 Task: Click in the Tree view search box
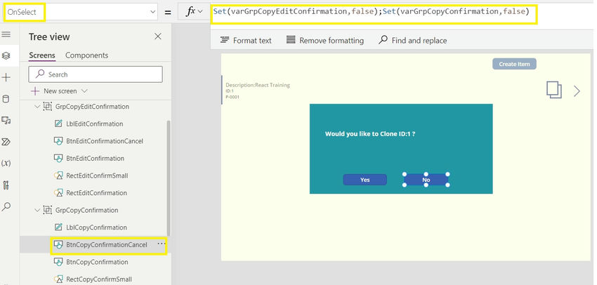click(x=96, y=74)
